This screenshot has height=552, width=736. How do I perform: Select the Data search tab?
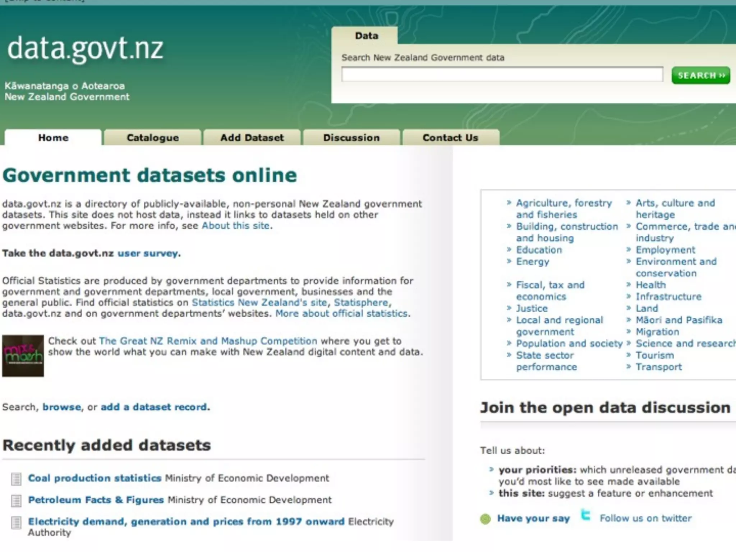(366, 36)
